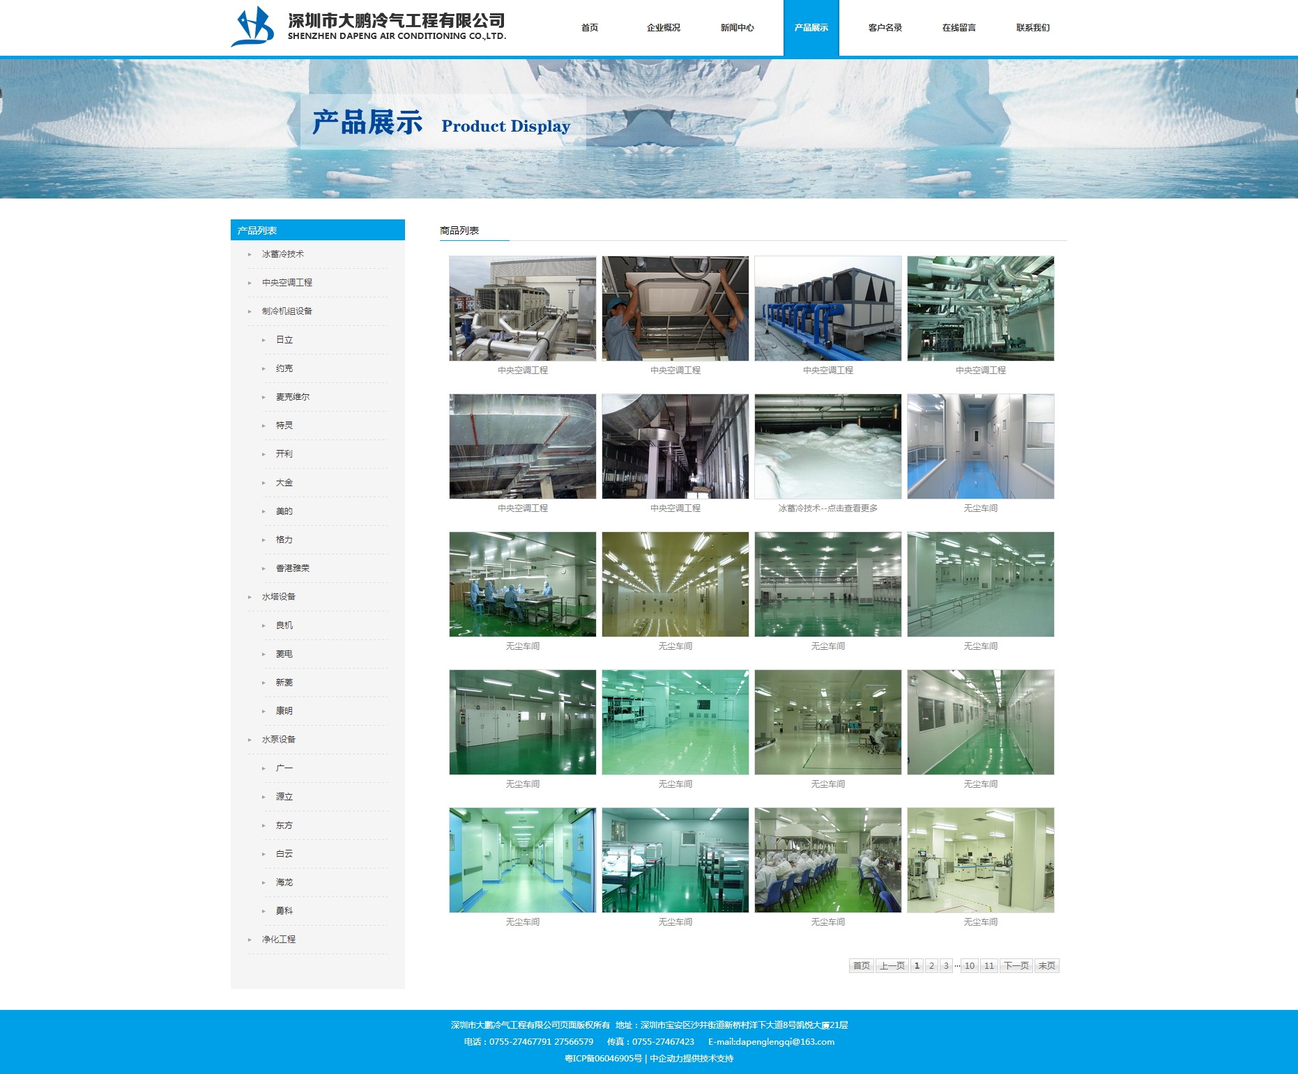The width and height of the screenshot is (1298, 1074).
Task: Go to page 2
Action: tap(931, 966)
